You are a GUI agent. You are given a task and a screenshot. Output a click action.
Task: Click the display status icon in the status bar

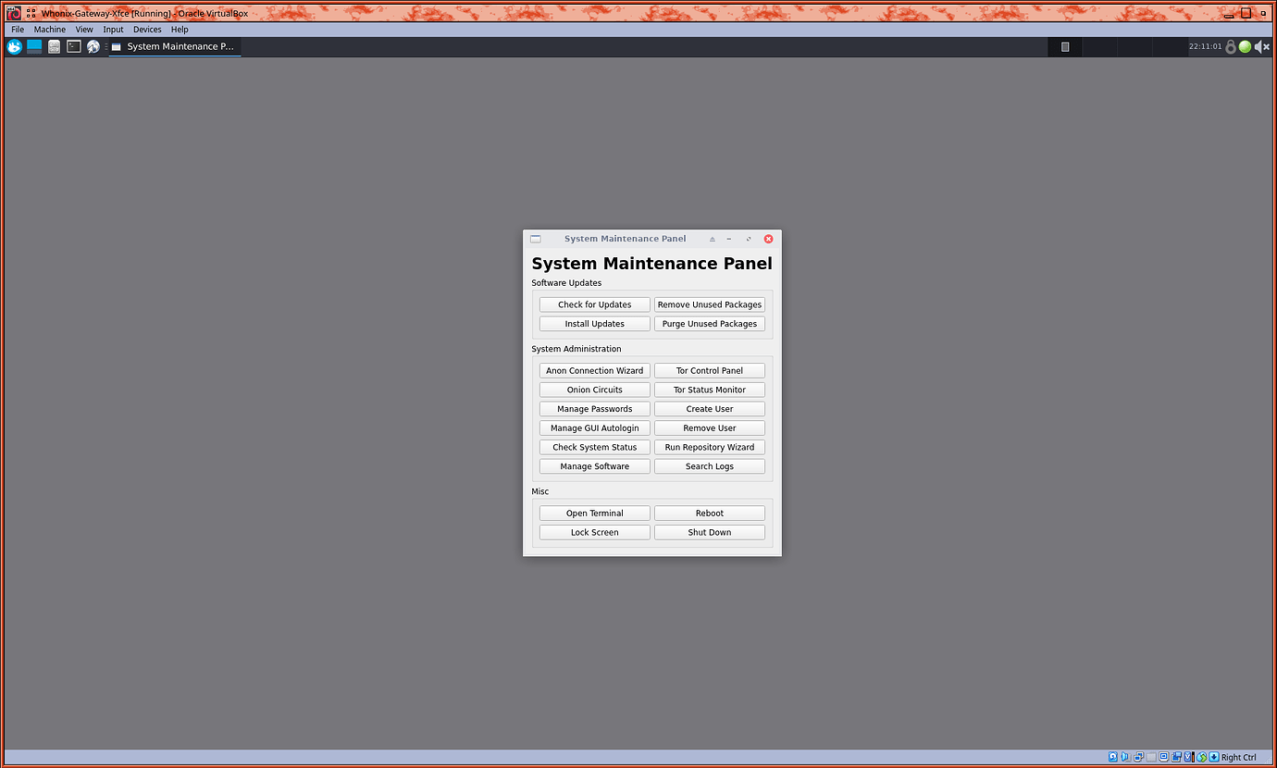1163,756
